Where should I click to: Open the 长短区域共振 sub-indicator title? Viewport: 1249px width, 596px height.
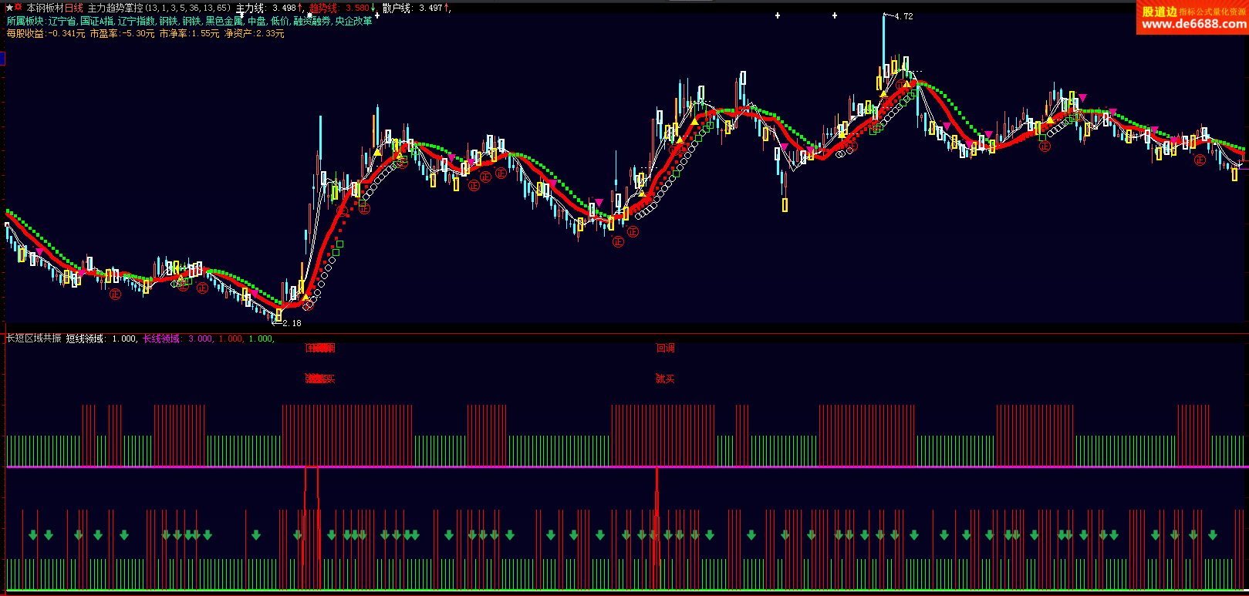coord(33,338)
